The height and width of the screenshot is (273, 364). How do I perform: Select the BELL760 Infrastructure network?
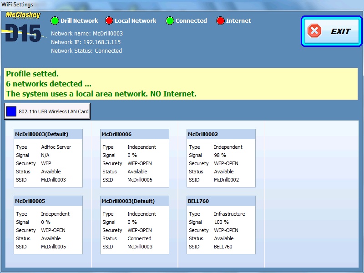click(x=221, y=225)
